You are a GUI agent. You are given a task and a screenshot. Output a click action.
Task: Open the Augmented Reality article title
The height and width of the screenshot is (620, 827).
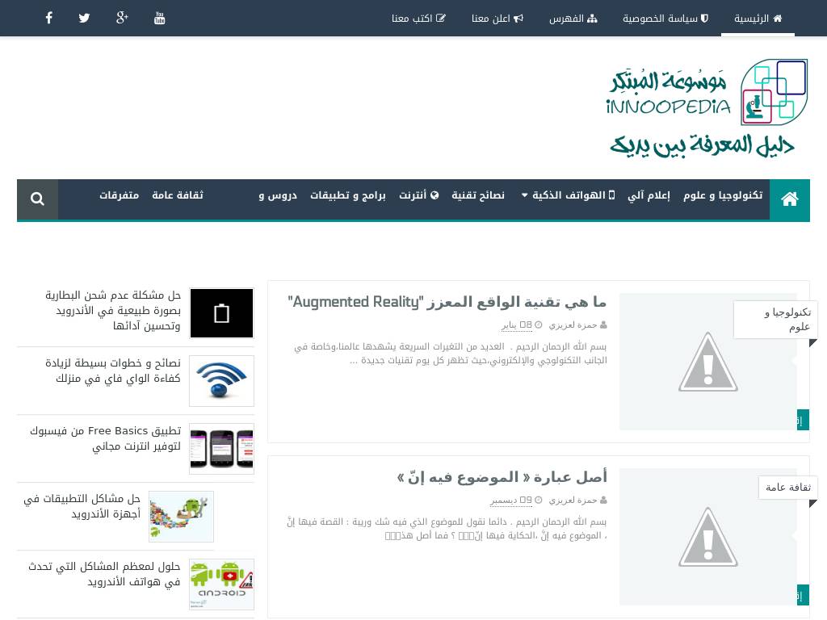coord(447,302)
